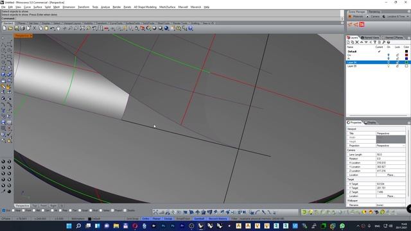Click the blue Render sphere icon
This screenshot has width=411, height=231.
[x=166, y=28]
